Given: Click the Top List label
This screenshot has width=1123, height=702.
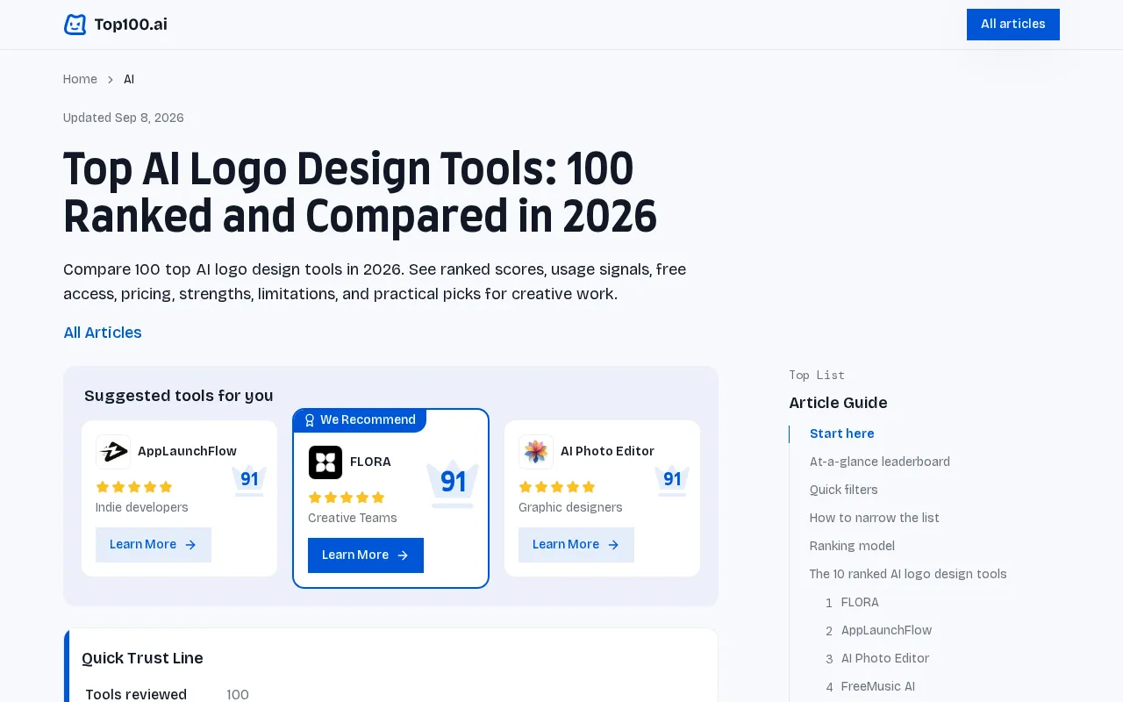Looking at the screenshot, I should click(x=817, y=375).
